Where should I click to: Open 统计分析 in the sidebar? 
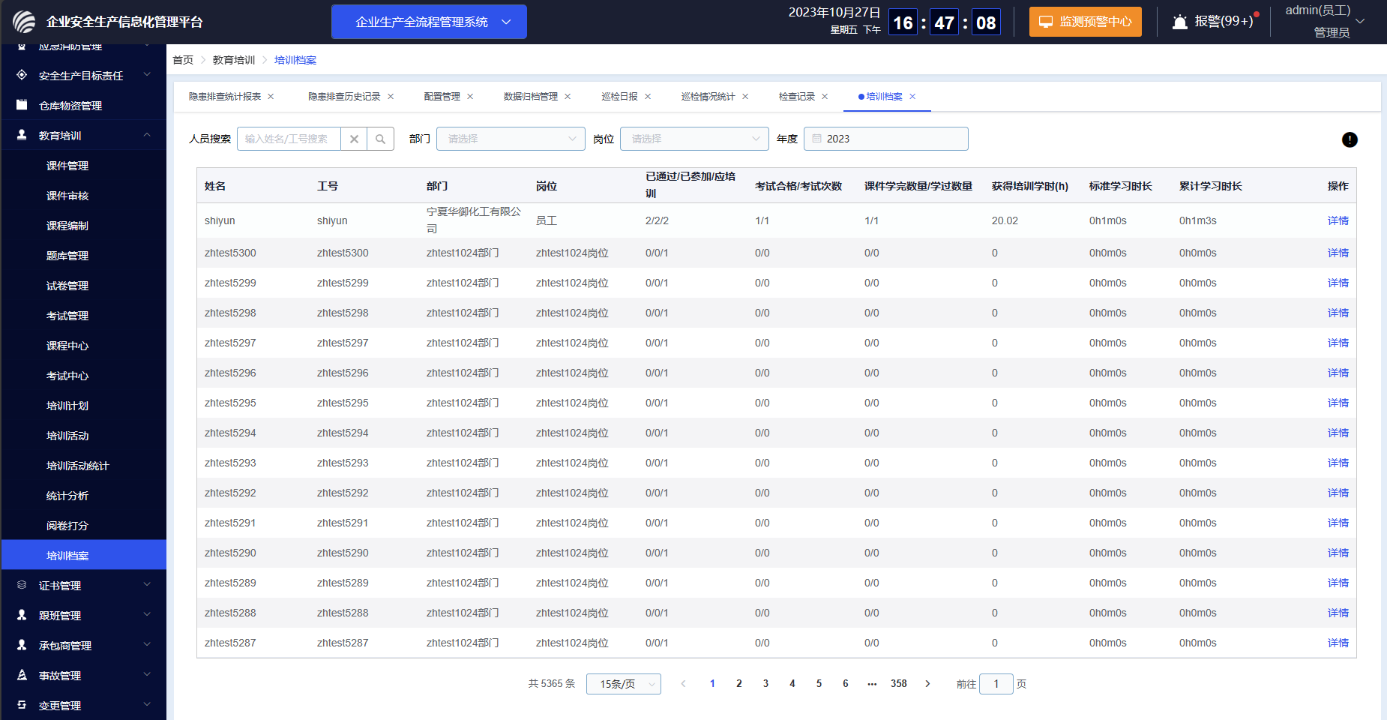(x=67, y=496)
